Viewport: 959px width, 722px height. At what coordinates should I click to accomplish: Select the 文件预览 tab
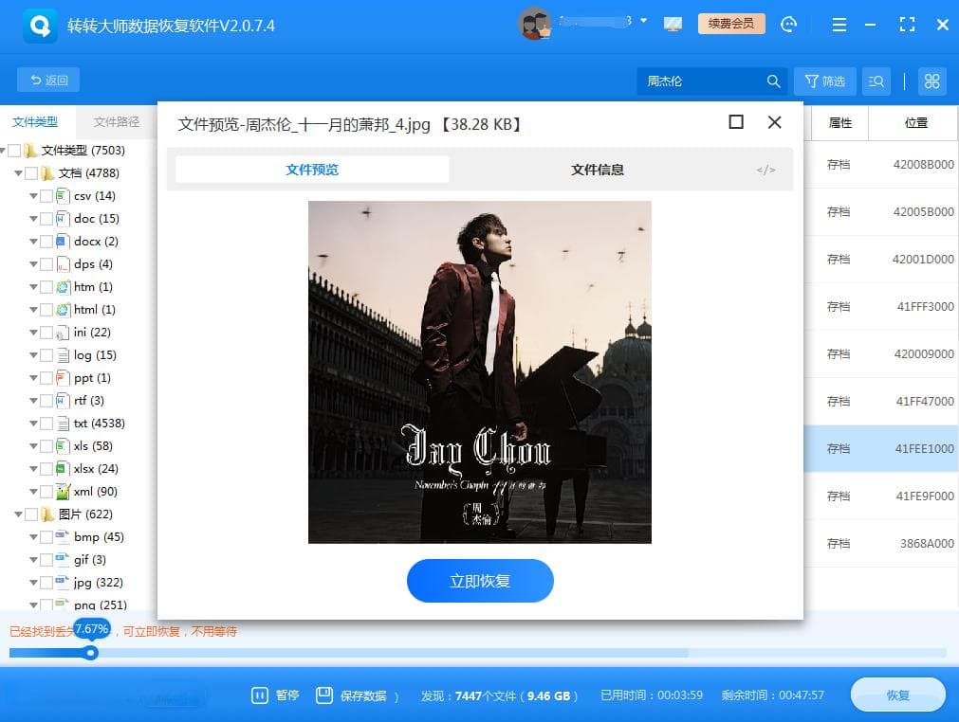pos(312,170)
